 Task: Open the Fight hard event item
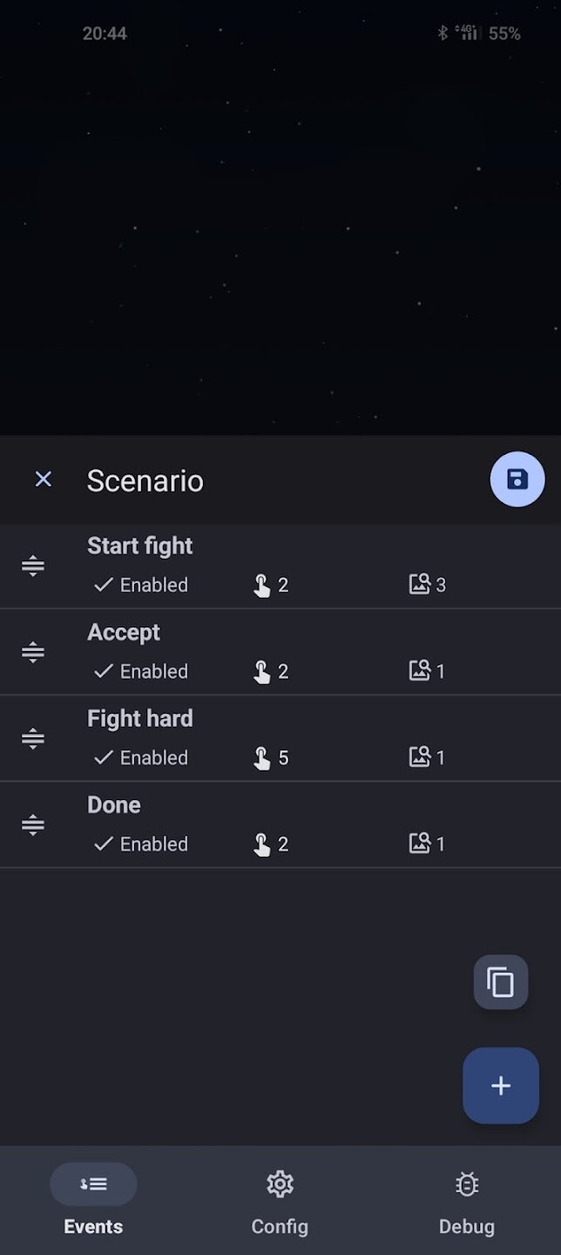(x=139, y=719)
